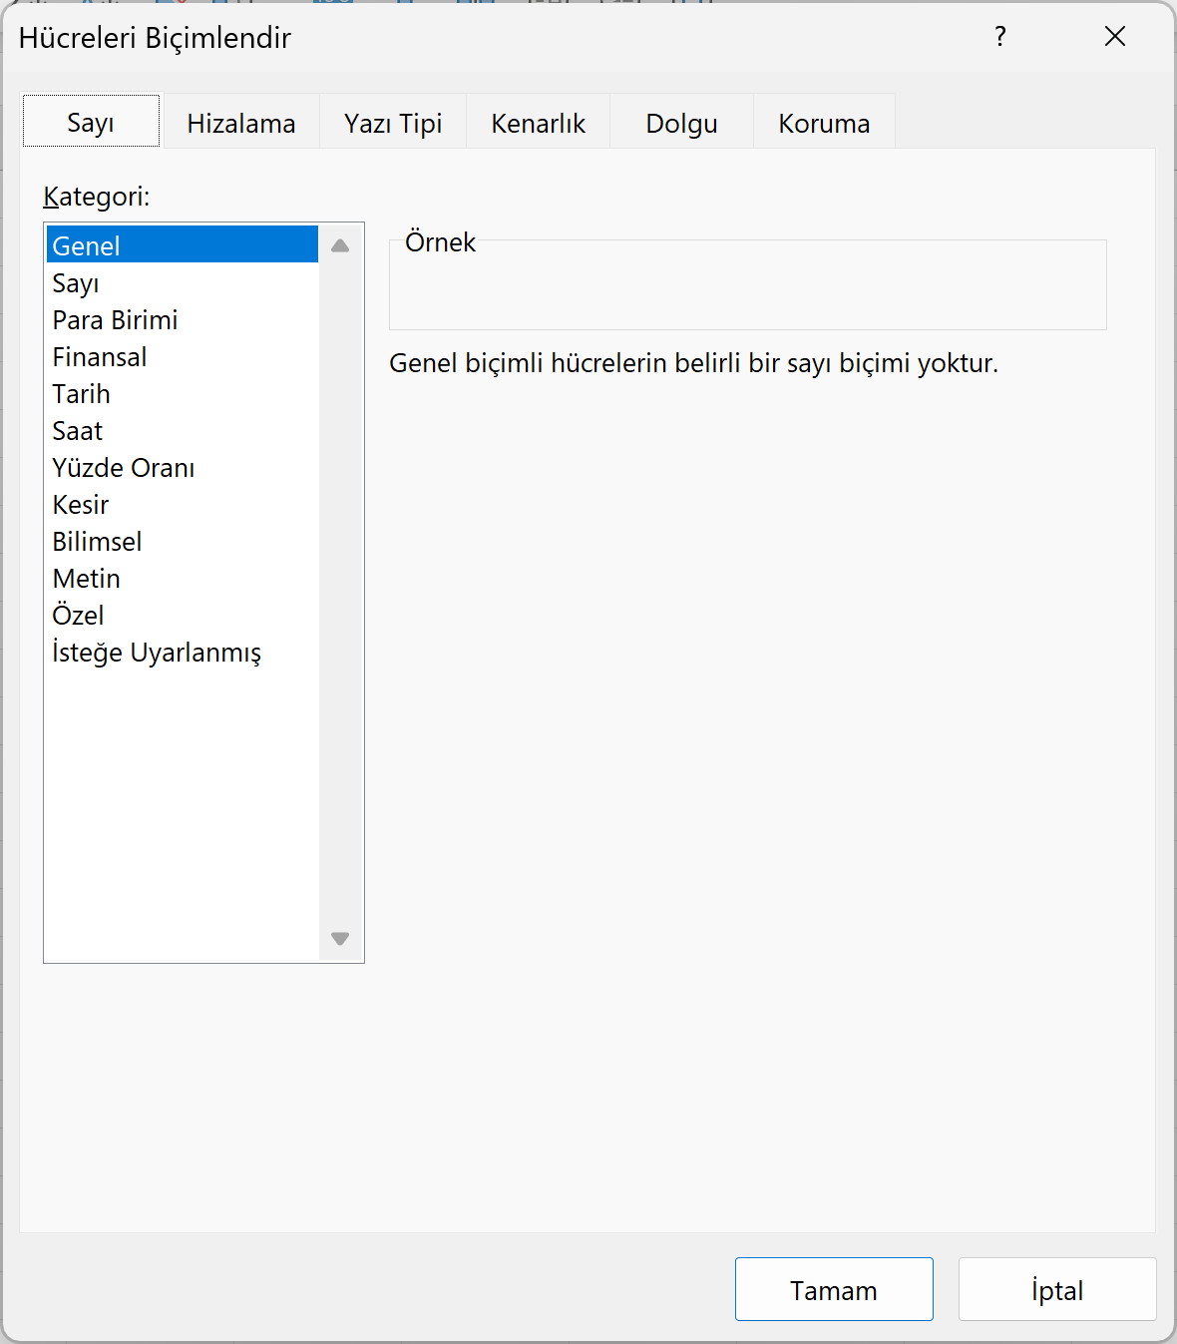Select the Sayı tab

91,122
